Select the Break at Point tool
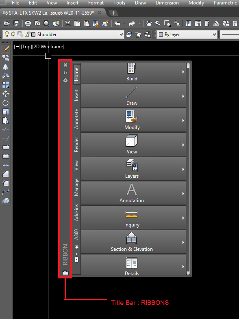This screenshot has width=239, height=319. [x=6, y=147]
